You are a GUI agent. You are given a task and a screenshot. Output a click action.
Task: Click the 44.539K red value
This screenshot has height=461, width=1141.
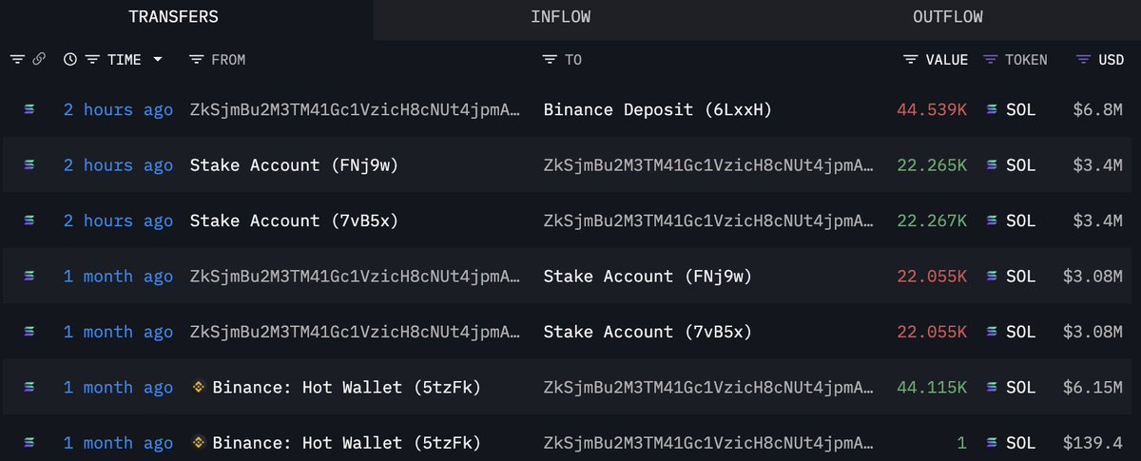pos(932,110)
